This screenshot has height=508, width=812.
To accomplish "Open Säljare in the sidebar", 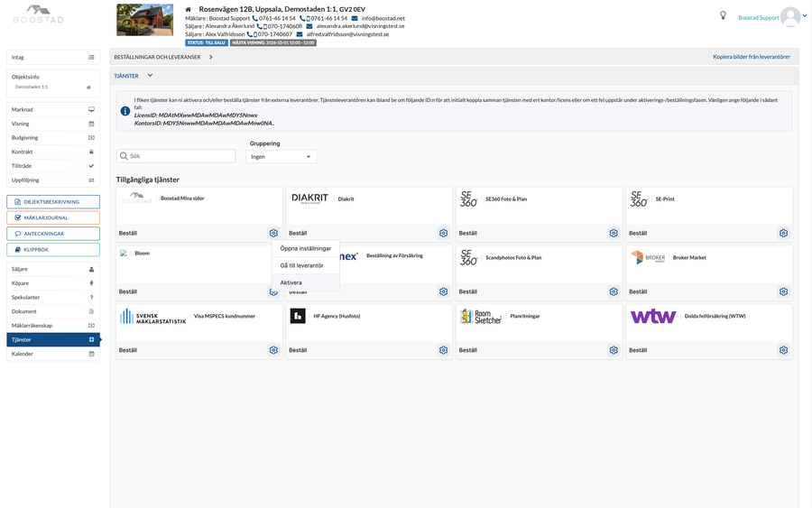I will click(53, 269).
